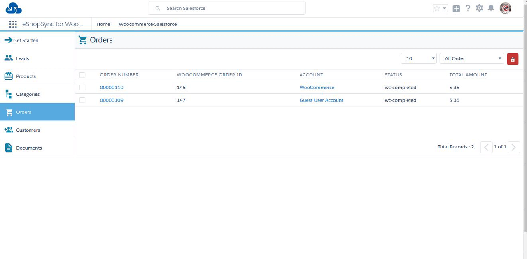
Task: Open the Setup gear menu
Action: [x=479, y=8]
